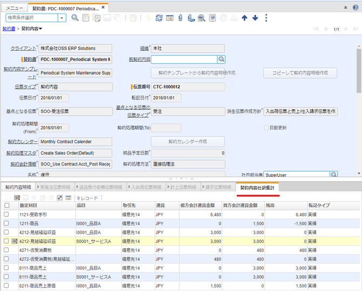This screenshot has width=362, height=291.
Task: Click the 残高 column header
Action: click(x=286, y=205)
